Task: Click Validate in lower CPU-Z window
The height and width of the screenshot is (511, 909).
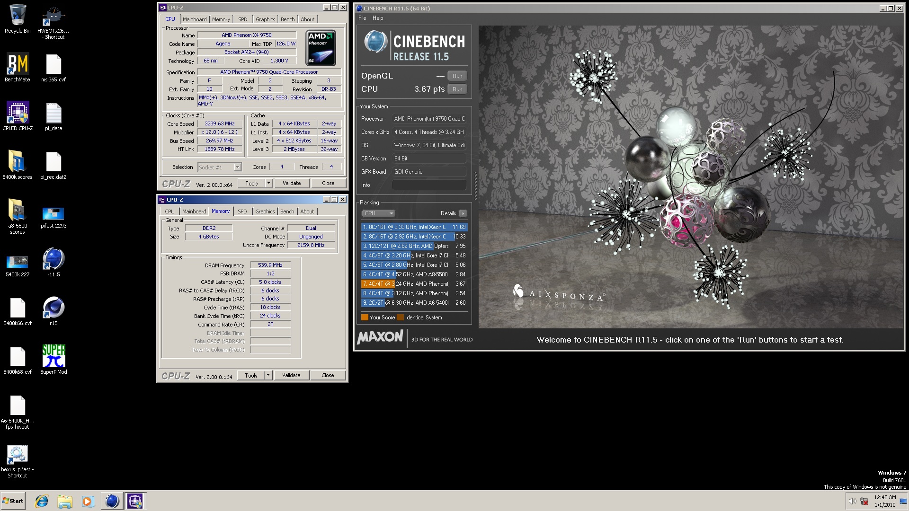Action: coord(291,375)
